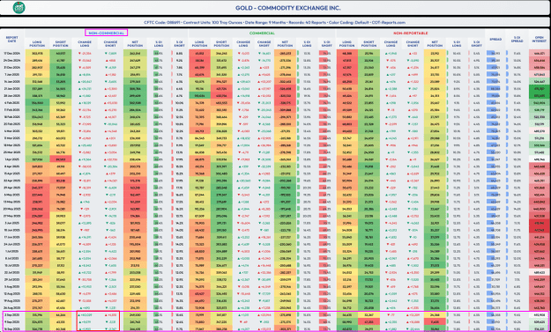
Task: Select the 1 Apr 2025 report date
Action: point(12,159)
